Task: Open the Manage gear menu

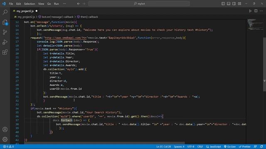Action: click(5, 139)
